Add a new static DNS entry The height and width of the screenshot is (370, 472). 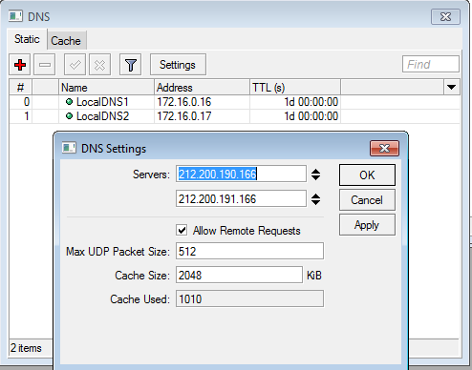pyautogui.click(x=20, y=65)
